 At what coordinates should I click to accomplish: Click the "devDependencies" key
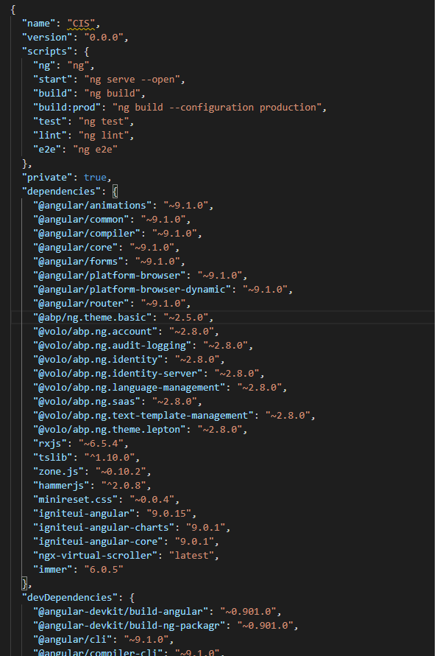pyautogui.click(x=70, y=598)
